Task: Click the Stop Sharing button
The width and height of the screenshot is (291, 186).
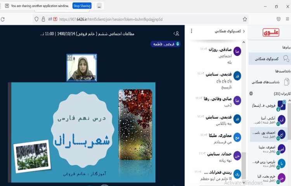Action: coord(82,6)
